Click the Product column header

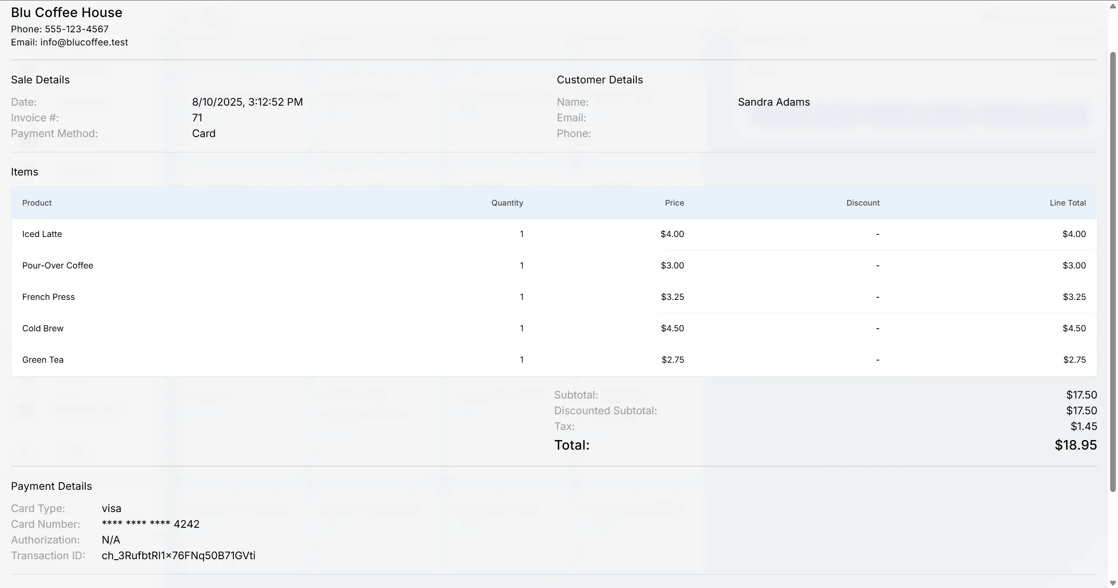[x=38, y=203]
